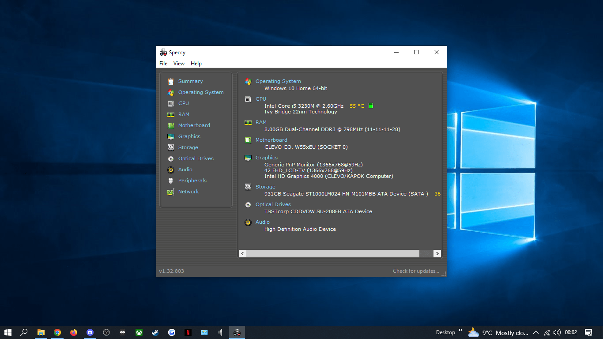Screen dimensions: 603x339
Task: Click the Speccy icon in the title bar
Action: (163, 52)
